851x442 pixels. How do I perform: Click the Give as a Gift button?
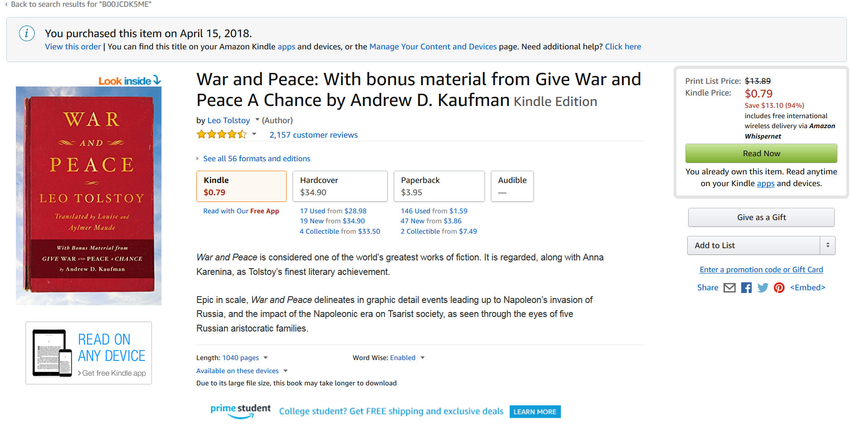[x=761, y=217]
